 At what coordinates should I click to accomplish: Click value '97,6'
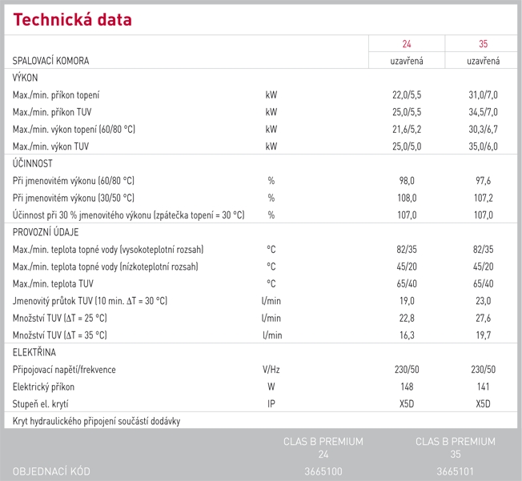click(x=483, y=181)
